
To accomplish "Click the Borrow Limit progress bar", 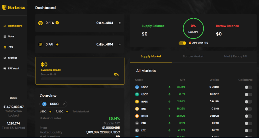I will click(x=80, y=79).
